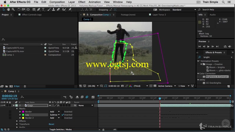This screenshot has height=132, width=235.
Task: Play the preview
Action: click(x=208, y=47)
